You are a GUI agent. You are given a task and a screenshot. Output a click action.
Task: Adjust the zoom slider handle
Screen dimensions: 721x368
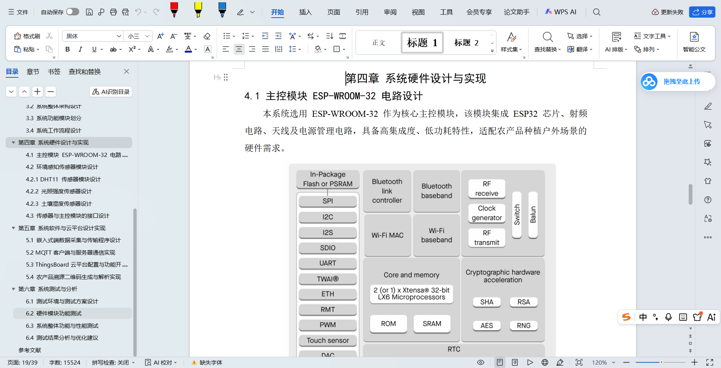tap(661, 362)
